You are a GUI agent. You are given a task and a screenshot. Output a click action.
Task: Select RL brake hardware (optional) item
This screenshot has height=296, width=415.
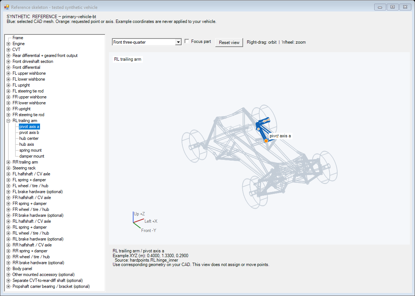[x=38, y=239]
